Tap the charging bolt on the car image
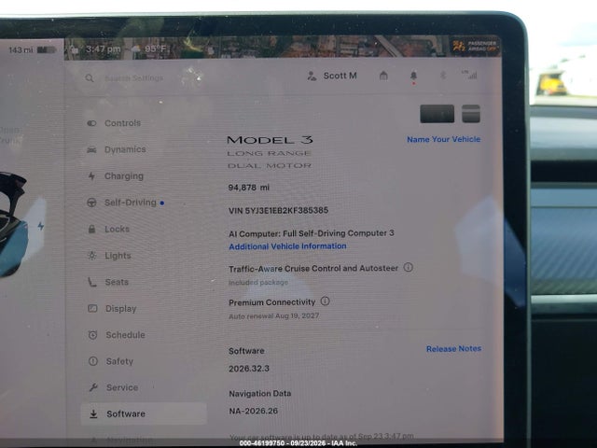597x448 pixels. click(x=41, y=226)
